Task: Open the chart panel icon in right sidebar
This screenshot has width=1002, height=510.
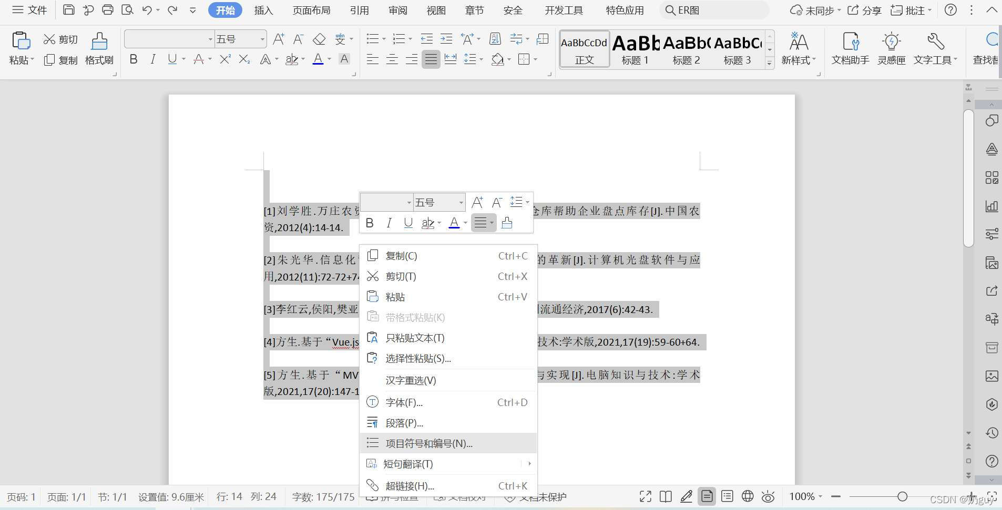Action: [x=991, y=206]
